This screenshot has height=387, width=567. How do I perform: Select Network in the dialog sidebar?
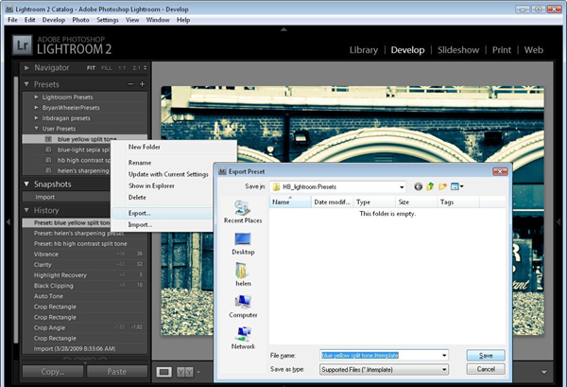point(243,338)
